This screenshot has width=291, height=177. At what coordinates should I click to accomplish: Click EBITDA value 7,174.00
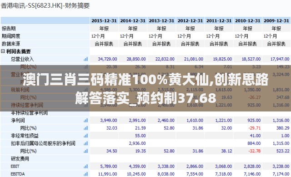point(281,174)
